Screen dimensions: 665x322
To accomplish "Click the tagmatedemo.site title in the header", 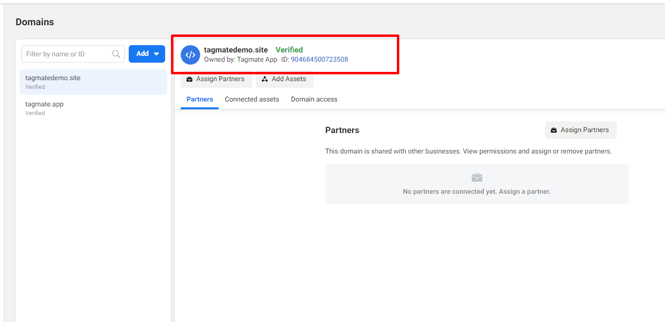I will pos(236,50).
